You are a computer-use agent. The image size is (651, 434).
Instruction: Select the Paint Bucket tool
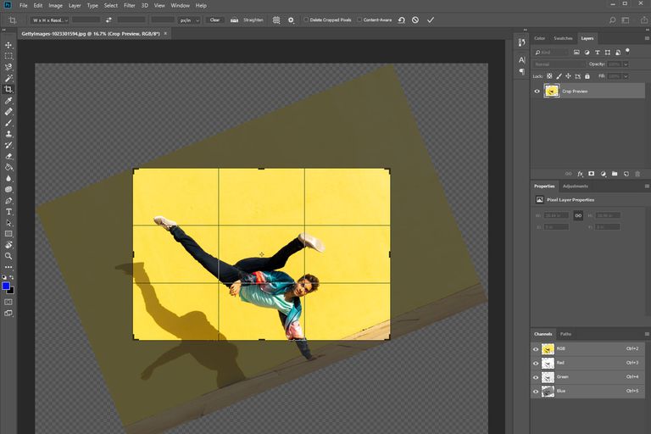[8, 167]
